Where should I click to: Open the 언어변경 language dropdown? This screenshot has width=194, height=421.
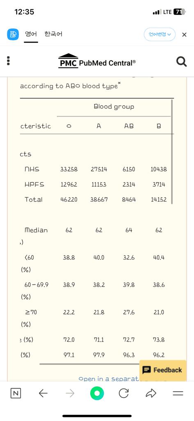click(160, 35)
